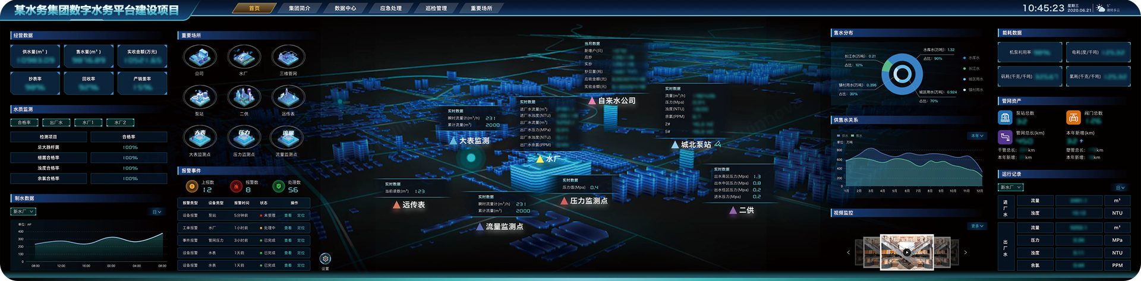Viewport: 1141px width, 281px height.
Task: Open the 压力监测点 icon
Action: [x=244, y=138]
